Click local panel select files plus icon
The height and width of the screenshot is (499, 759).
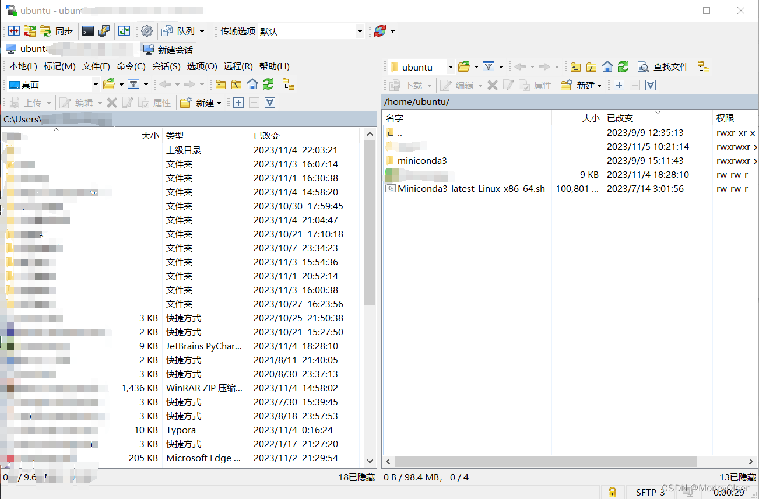pos(238,103)
